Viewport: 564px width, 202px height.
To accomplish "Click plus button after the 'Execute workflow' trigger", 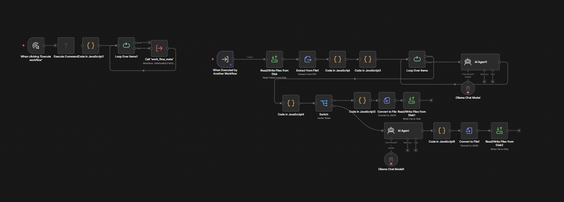I will coord(55,45).
